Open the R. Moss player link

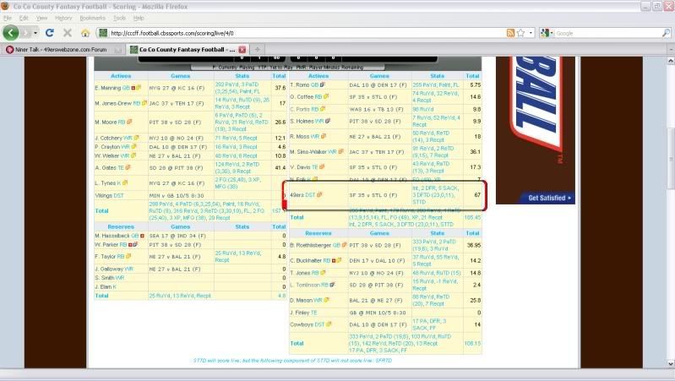(300, 137)
